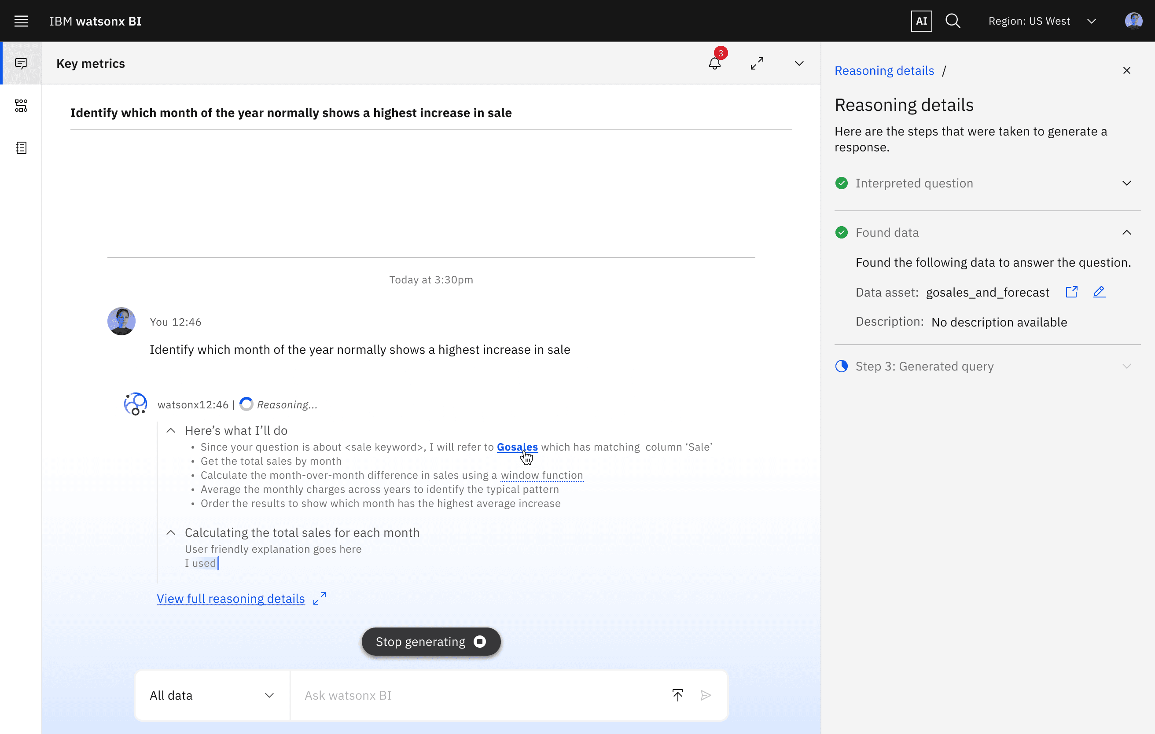Viewport: 1155px width, 734px height.
Task: Open the Region: US West dropdown
Action: click(1042, 21)
